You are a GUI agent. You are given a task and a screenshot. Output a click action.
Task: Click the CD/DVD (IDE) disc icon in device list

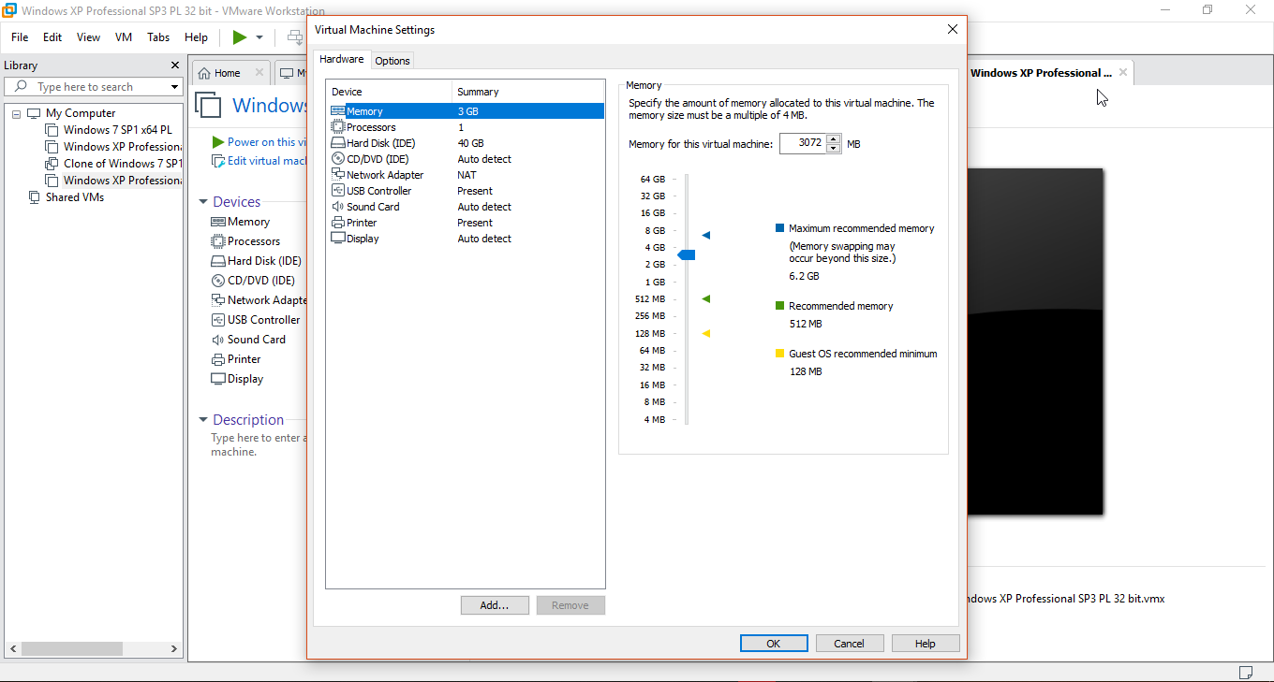(x=338, y=159)
